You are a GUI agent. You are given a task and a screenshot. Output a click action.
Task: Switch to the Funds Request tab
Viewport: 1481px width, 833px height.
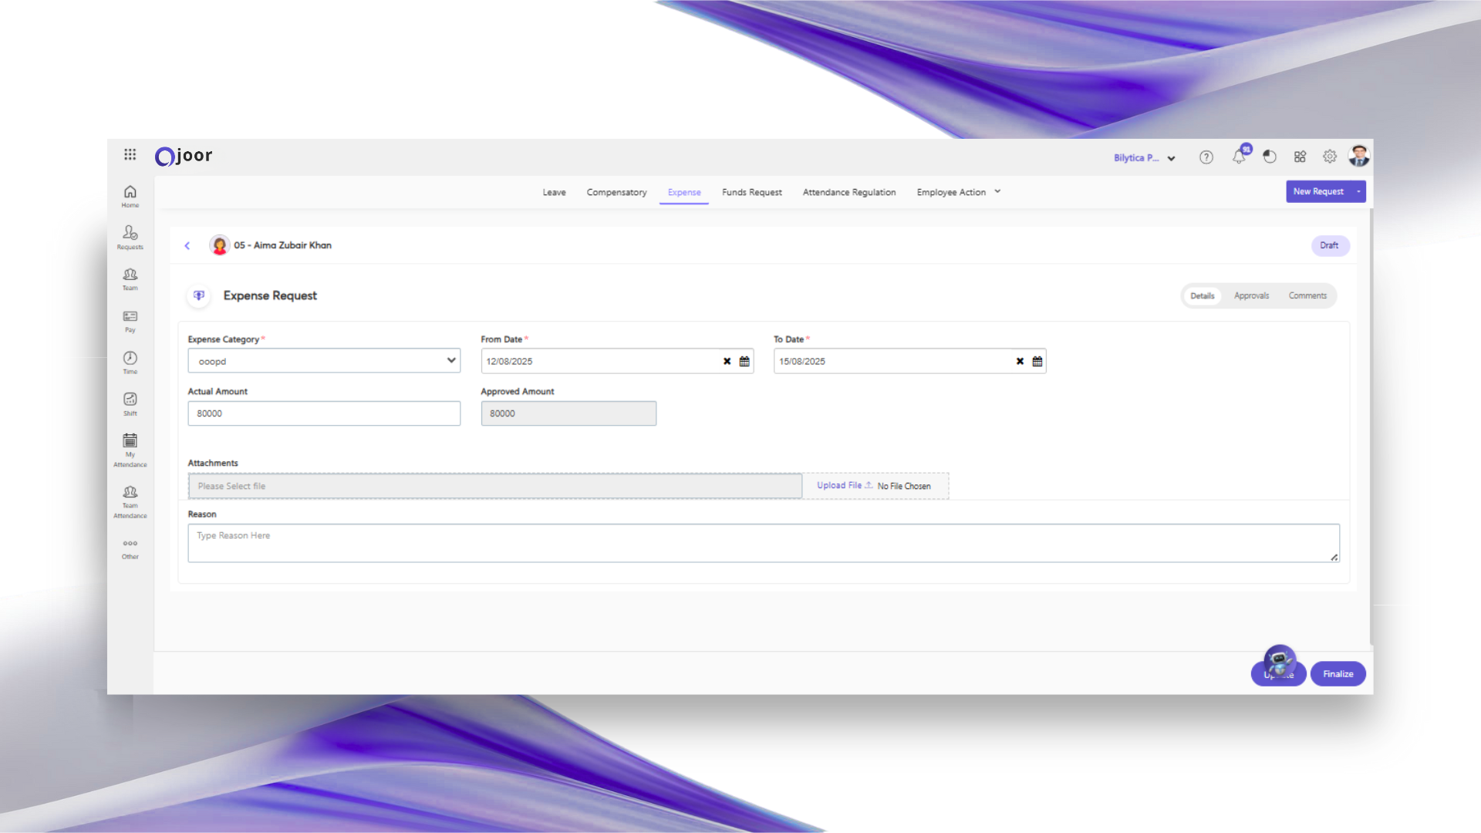[751, 192]
